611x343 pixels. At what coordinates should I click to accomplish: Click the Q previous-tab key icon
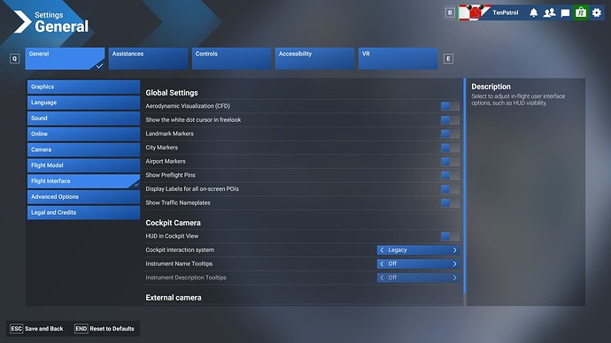[x=15, y=58]
